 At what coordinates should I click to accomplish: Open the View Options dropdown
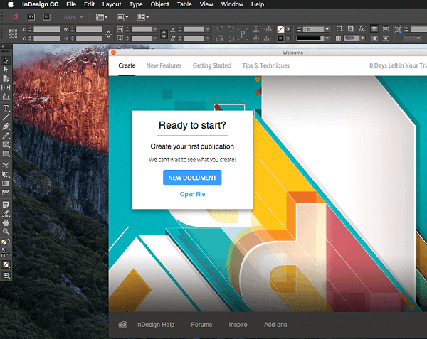tap(102, 17)
